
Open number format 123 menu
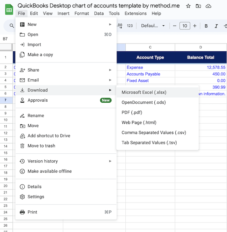[x=130, y=26]
